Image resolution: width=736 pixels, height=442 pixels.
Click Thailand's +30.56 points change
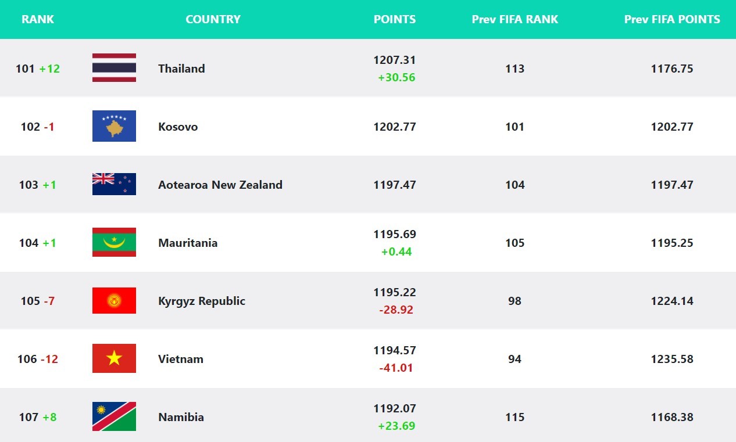click(x=396, y=77)
